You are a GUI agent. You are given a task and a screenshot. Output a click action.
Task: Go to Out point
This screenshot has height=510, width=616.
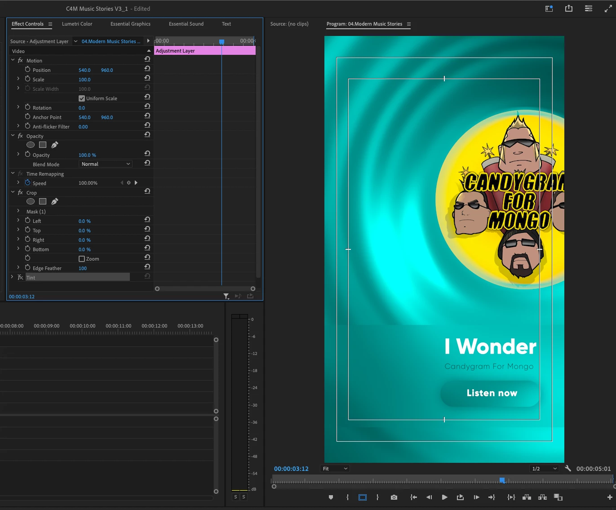point(492,497)
